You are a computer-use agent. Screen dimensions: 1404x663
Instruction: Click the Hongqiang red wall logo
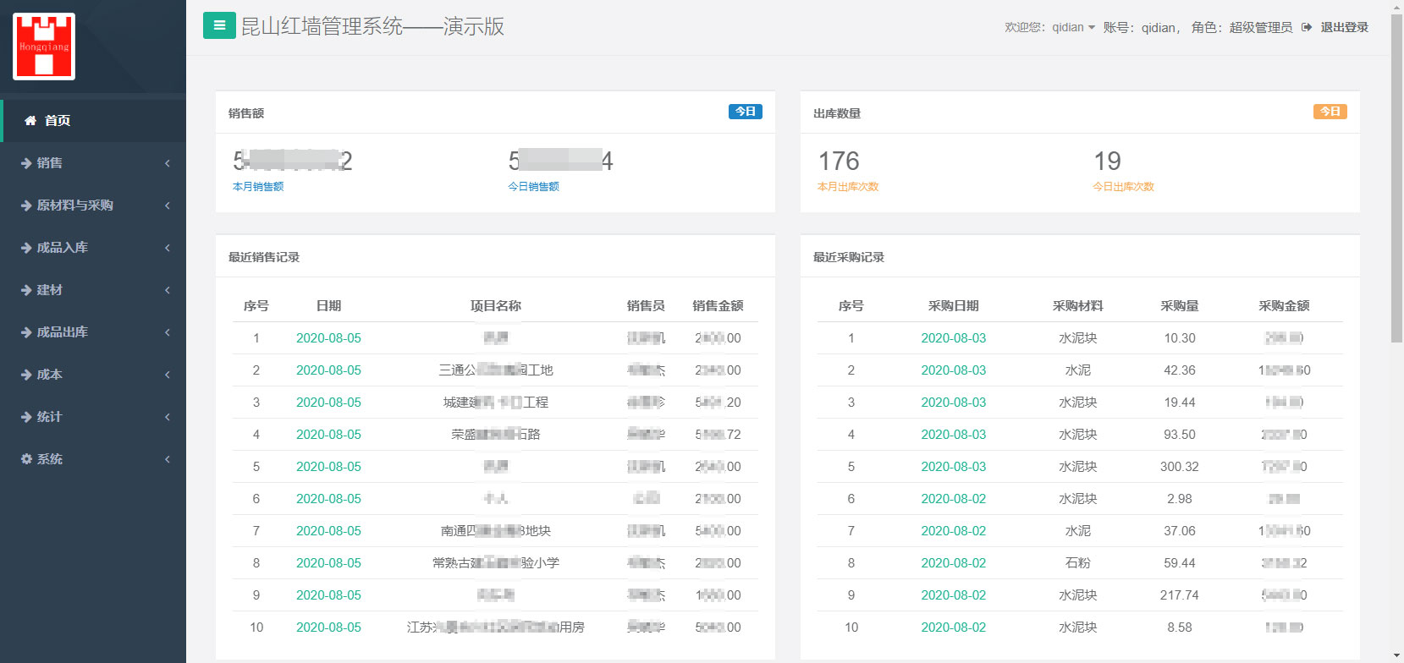(x=44, y=47)
